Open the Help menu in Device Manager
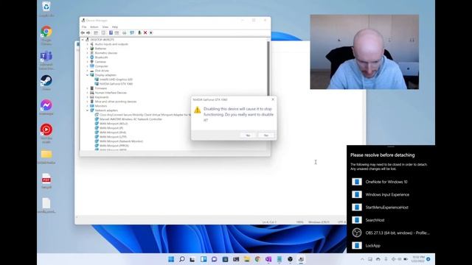The width and height of the screenshot is (472, 265). [x=115, y=27]
